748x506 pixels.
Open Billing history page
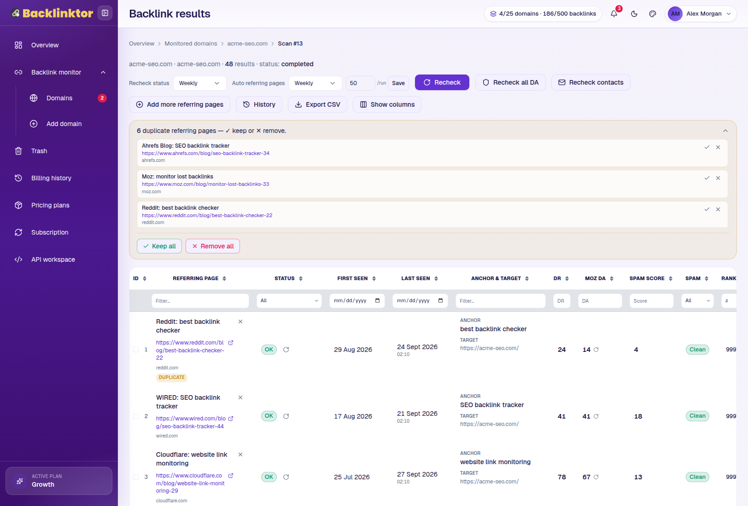pyautogui.click(x=59, y=178)
